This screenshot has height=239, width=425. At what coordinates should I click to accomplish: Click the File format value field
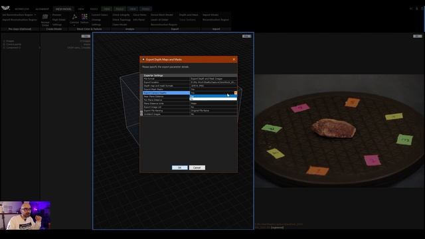(213, 79)
